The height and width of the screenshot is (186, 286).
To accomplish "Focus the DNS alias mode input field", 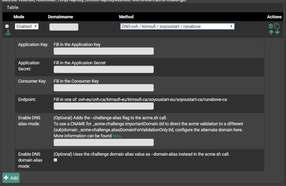I will pyautogui.click(x=104, y=142).
